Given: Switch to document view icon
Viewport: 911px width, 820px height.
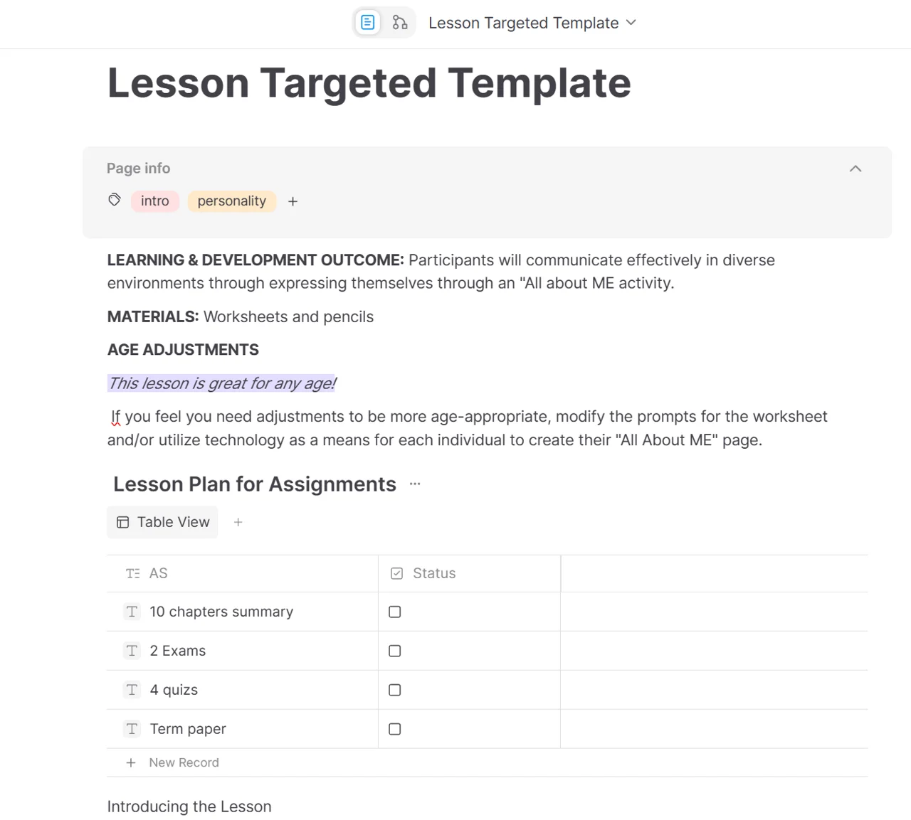Looking at the screenshot, I should [x=367, y=23].
